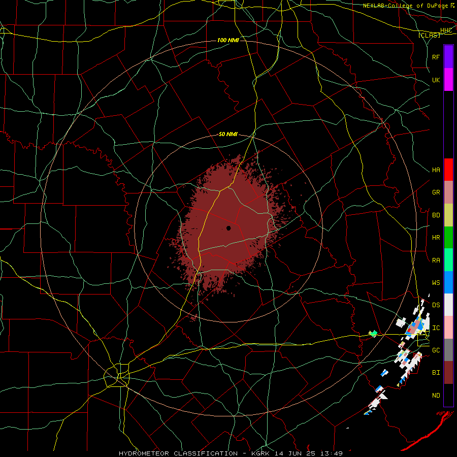The height and width of the screenshot is (457, 457).
Task: Click the 'GR' legend label
Action: (x=436, y=192)
